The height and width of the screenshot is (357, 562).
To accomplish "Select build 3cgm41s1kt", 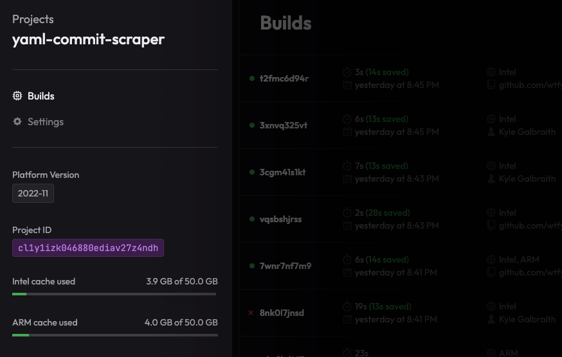I will coord(282,172).
